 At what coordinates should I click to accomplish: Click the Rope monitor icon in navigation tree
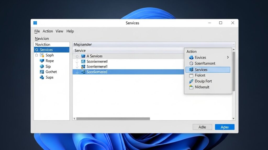(42, 61)
